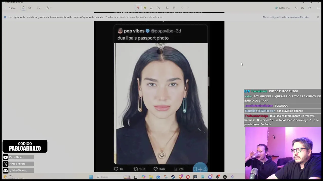Viewport: 323px width, 181px height.
Task: Redo the last edit
Action: (188, 8)
